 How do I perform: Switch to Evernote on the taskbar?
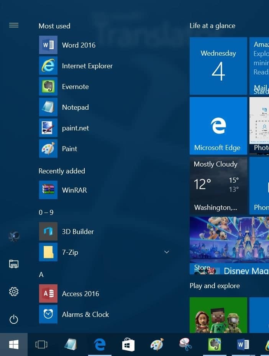214,344
